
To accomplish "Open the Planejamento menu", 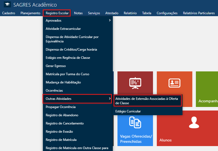I will pyautogui.click(x=30, y=13).
